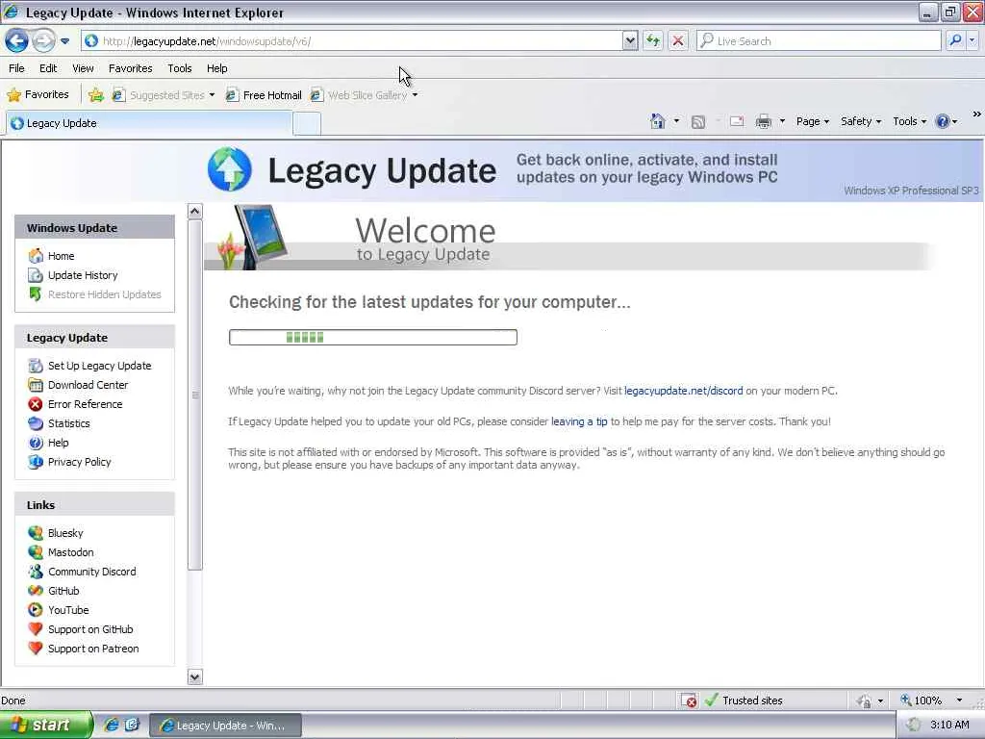The width and height of the screenshot is (985, 739).
Task: Open the Windows Start button
Action: (46, 726)
